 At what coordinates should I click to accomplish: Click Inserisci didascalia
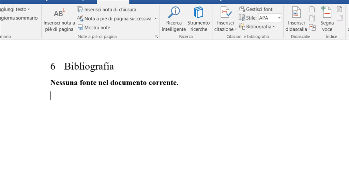click(296, 20)
